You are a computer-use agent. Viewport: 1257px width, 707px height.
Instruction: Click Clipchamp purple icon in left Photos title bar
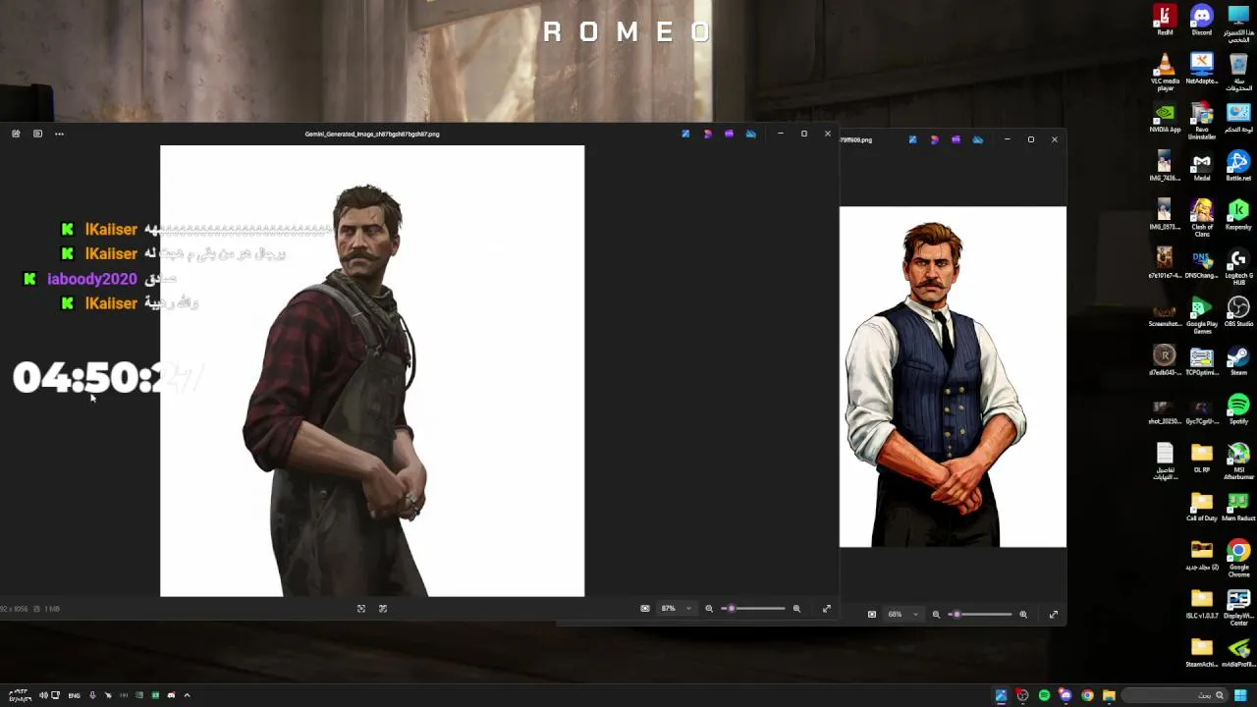[x=729, y=134]
